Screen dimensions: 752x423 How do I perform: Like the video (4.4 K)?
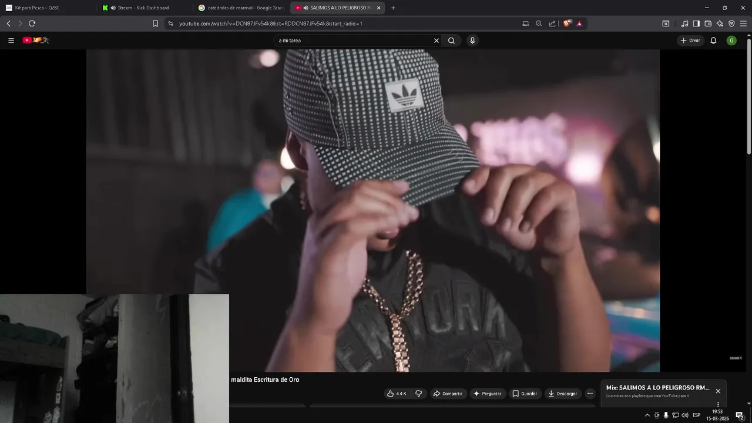point(397,394)
